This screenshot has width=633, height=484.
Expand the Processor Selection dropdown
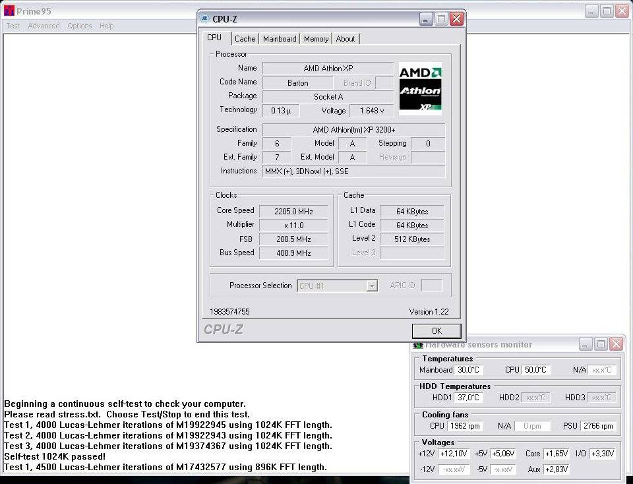372,286
